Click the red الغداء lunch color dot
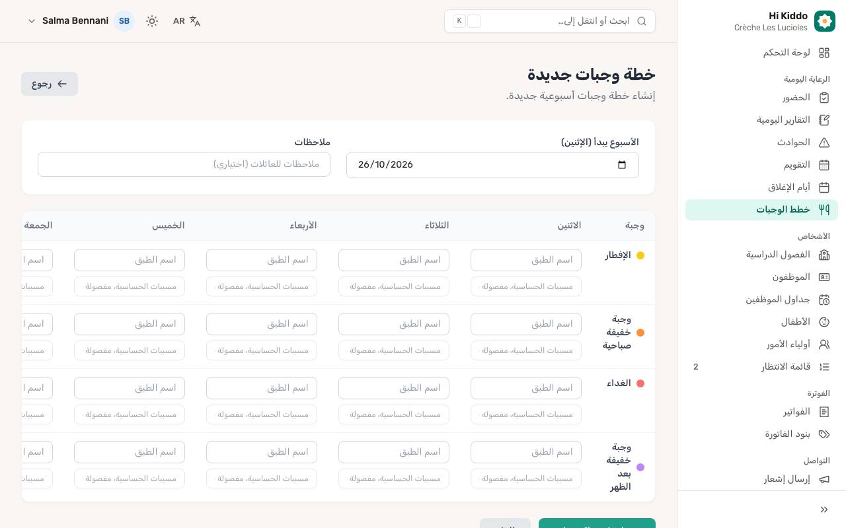Image resolution: width=846 pixels, height=528 pixels. pos(640,383)
